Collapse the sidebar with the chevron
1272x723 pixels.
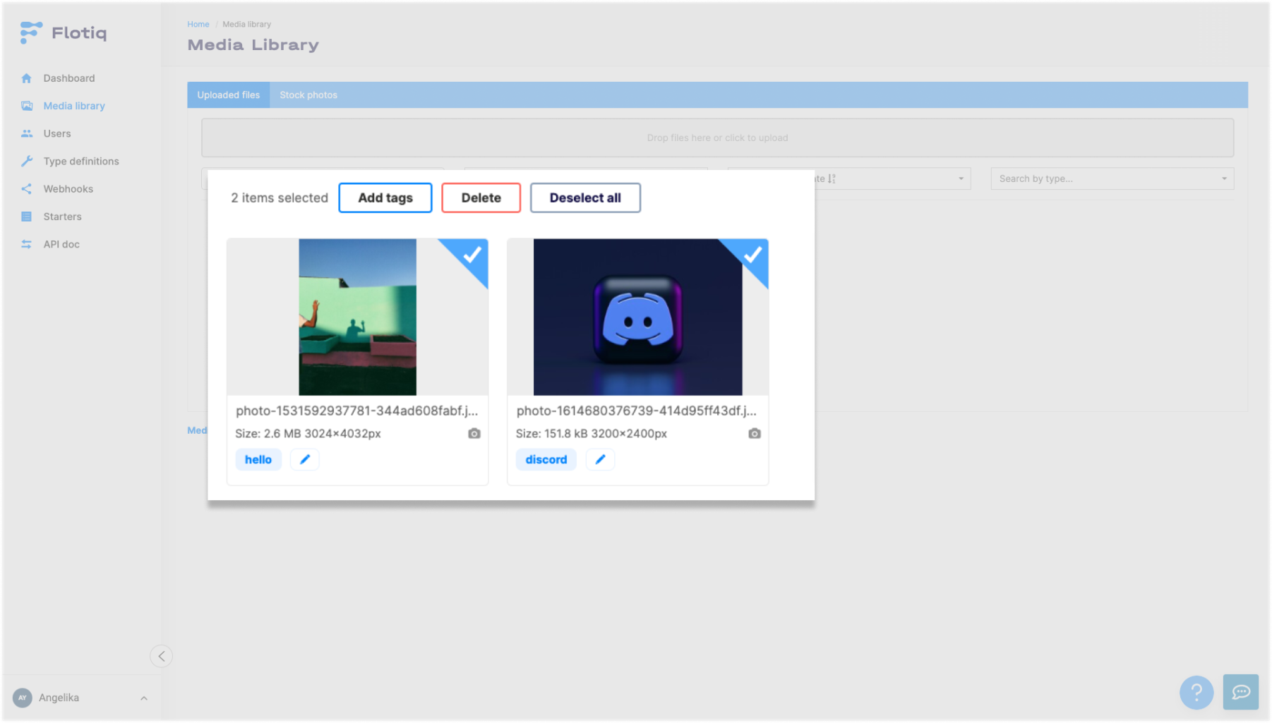click(x=162, y=657)
